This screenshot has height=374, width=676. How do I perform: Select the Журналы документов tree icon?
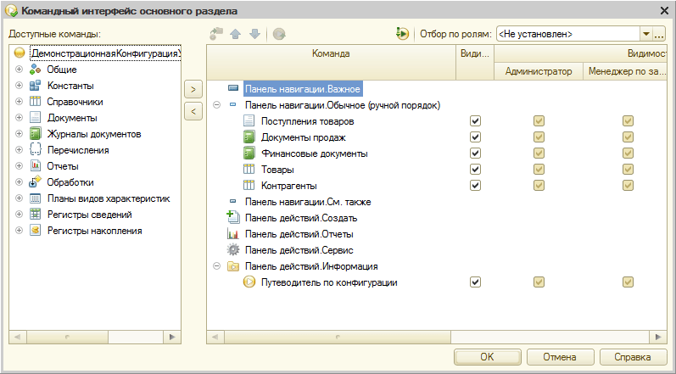click(x=35, y=134)
